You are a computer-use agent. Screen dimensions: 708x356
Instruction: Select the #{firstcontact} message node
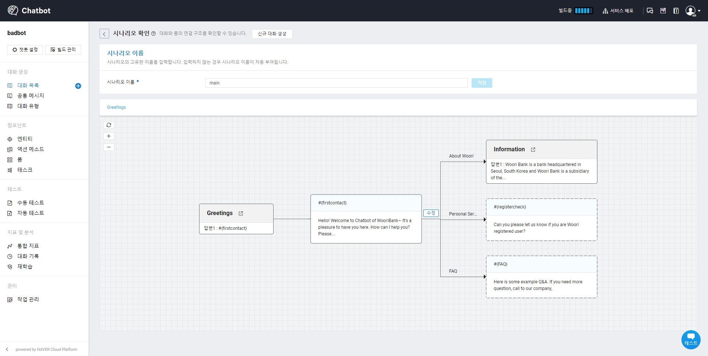tap(366, 219)
